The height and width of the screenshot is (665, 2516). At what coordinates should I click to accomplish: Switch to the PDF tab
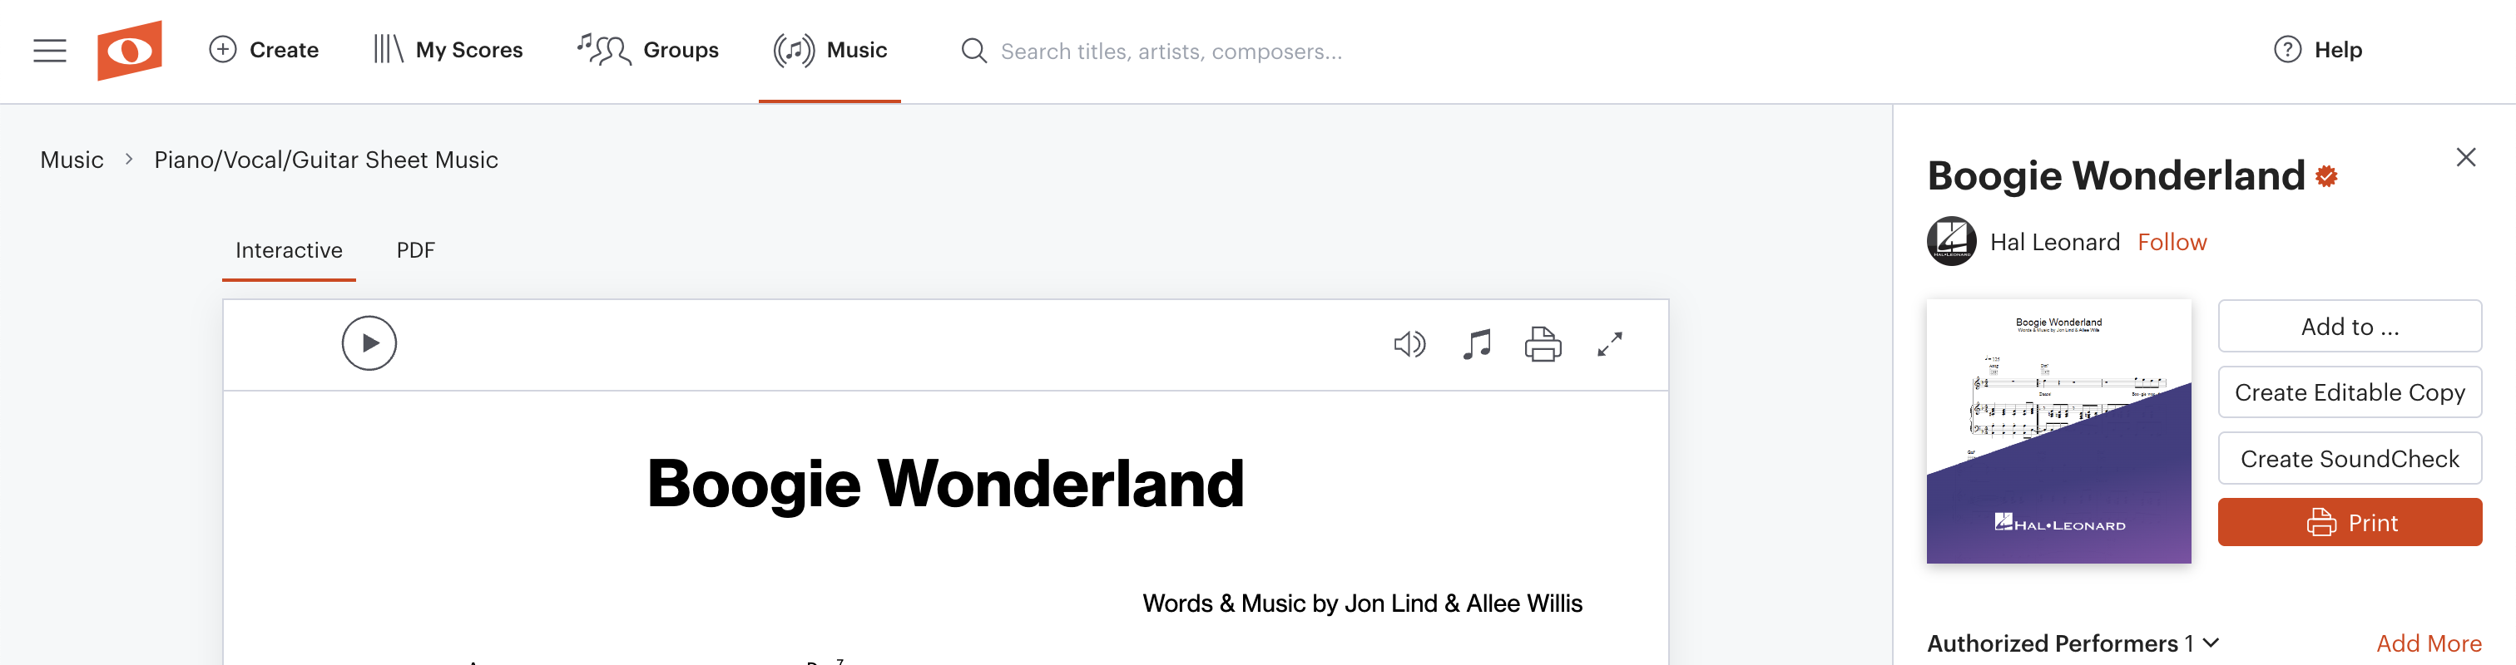pos(415,251)
